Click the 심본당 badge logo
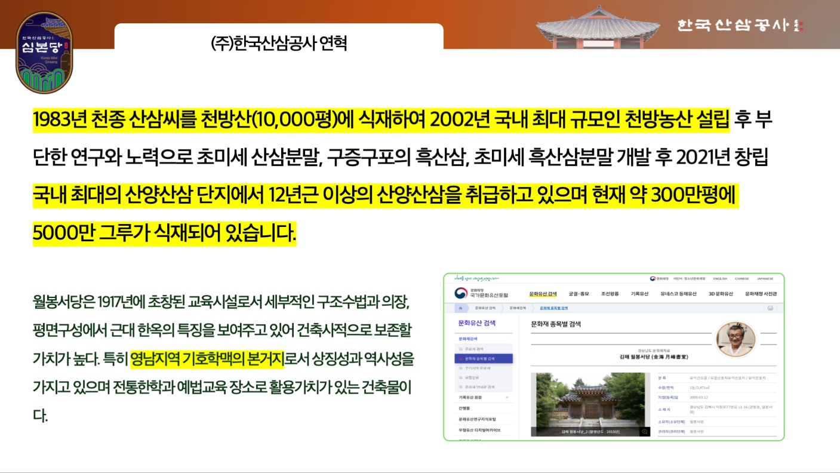This screenshot has width=840, height=473. [x=44, y=53]
